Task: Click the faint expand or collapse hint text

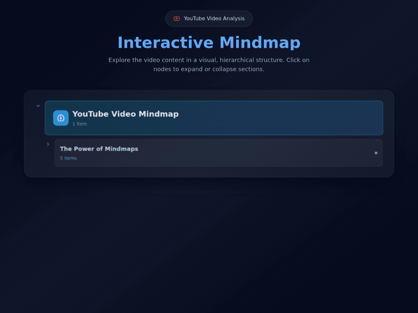Action: [209, 192]
